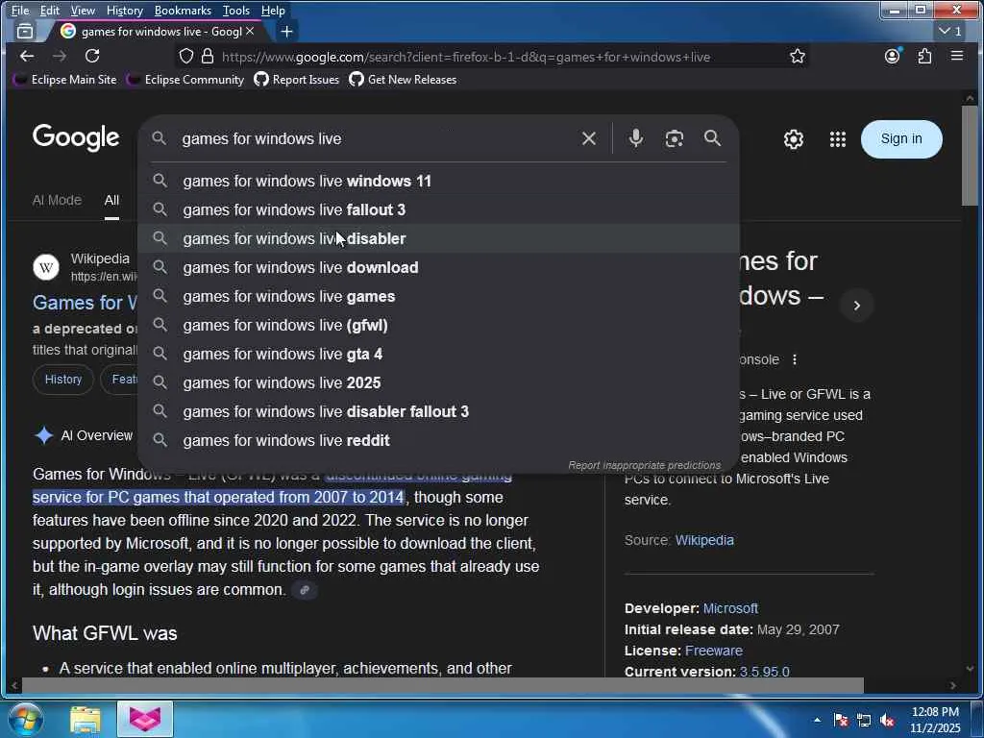Choose the suggestion 'games for windows live disabler'
Screen dimensions: 984x738
[x=438, y=238]
